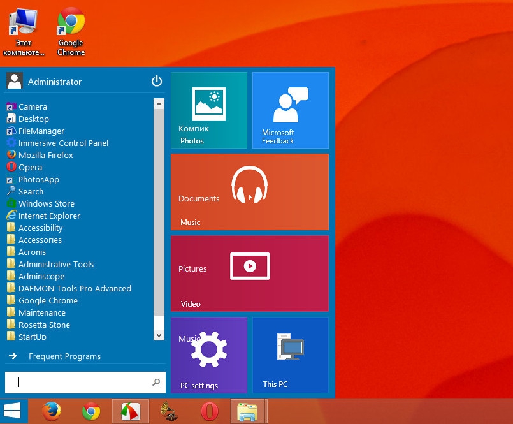Expand the Accessibility folder
The image size is (513, 424).
click(x=34, y=228)
